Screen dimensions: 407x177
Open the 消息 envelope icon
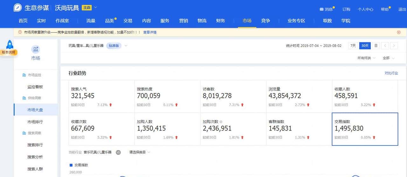(321, 9)
